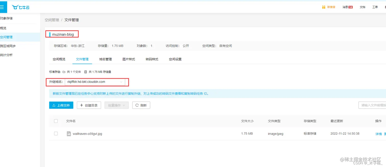The height and width of the screenshot is (167, 386).
Task: Open 工单 in the top bar
Action: 375,7
